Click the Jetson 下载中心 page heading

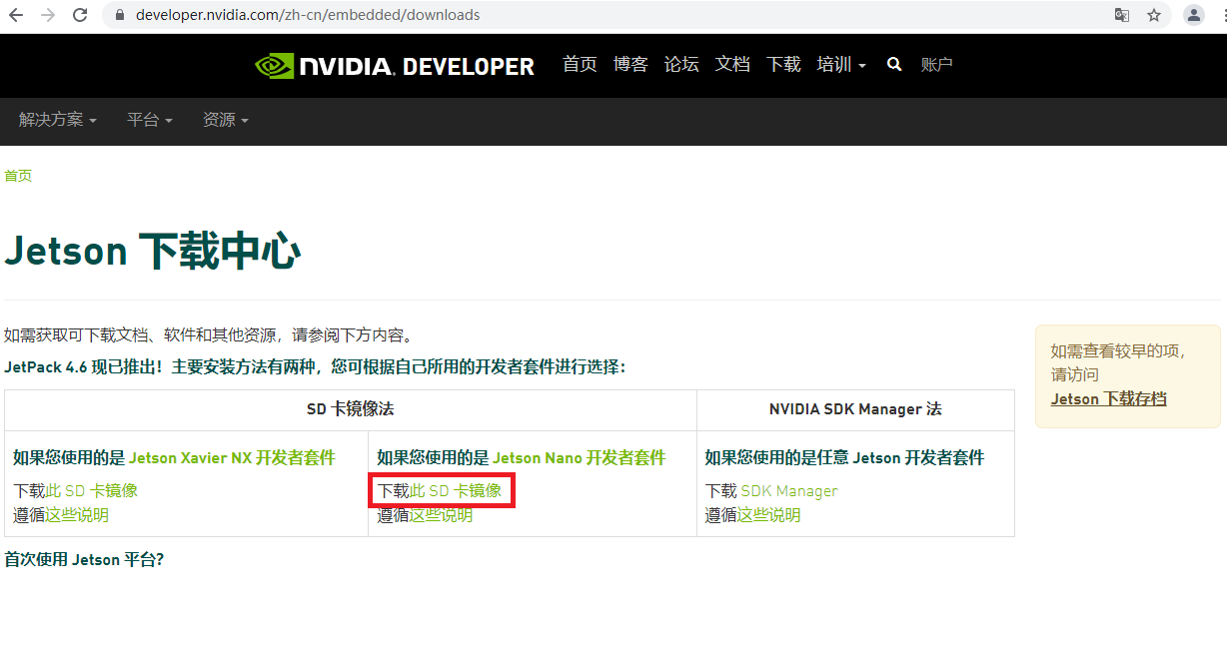[153, 251]
